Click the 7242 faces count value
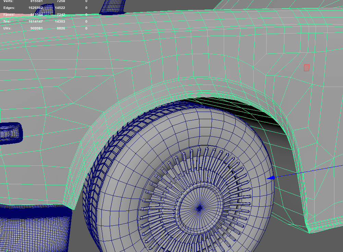This screenshot has height=252, width=343. (61, 15)
